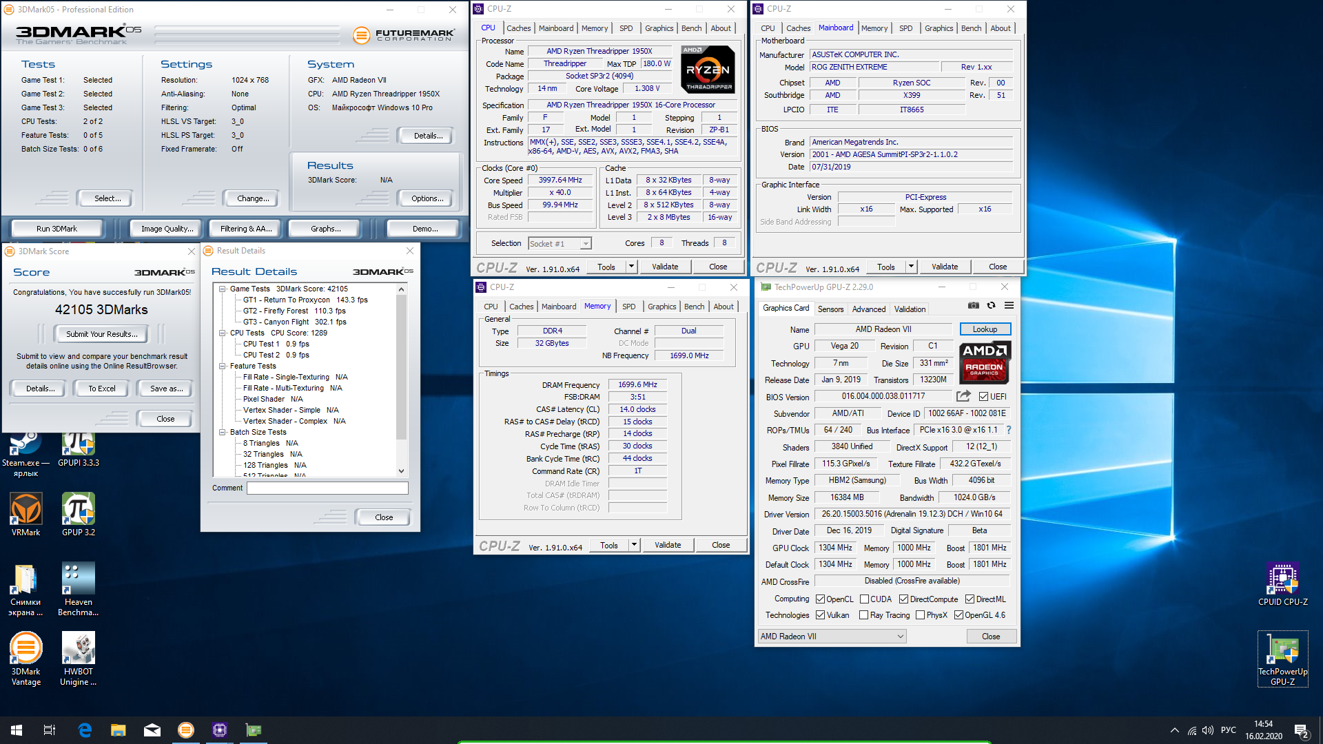Switch to Caches tab in CPU-Z CPU window

click(519, 28)
